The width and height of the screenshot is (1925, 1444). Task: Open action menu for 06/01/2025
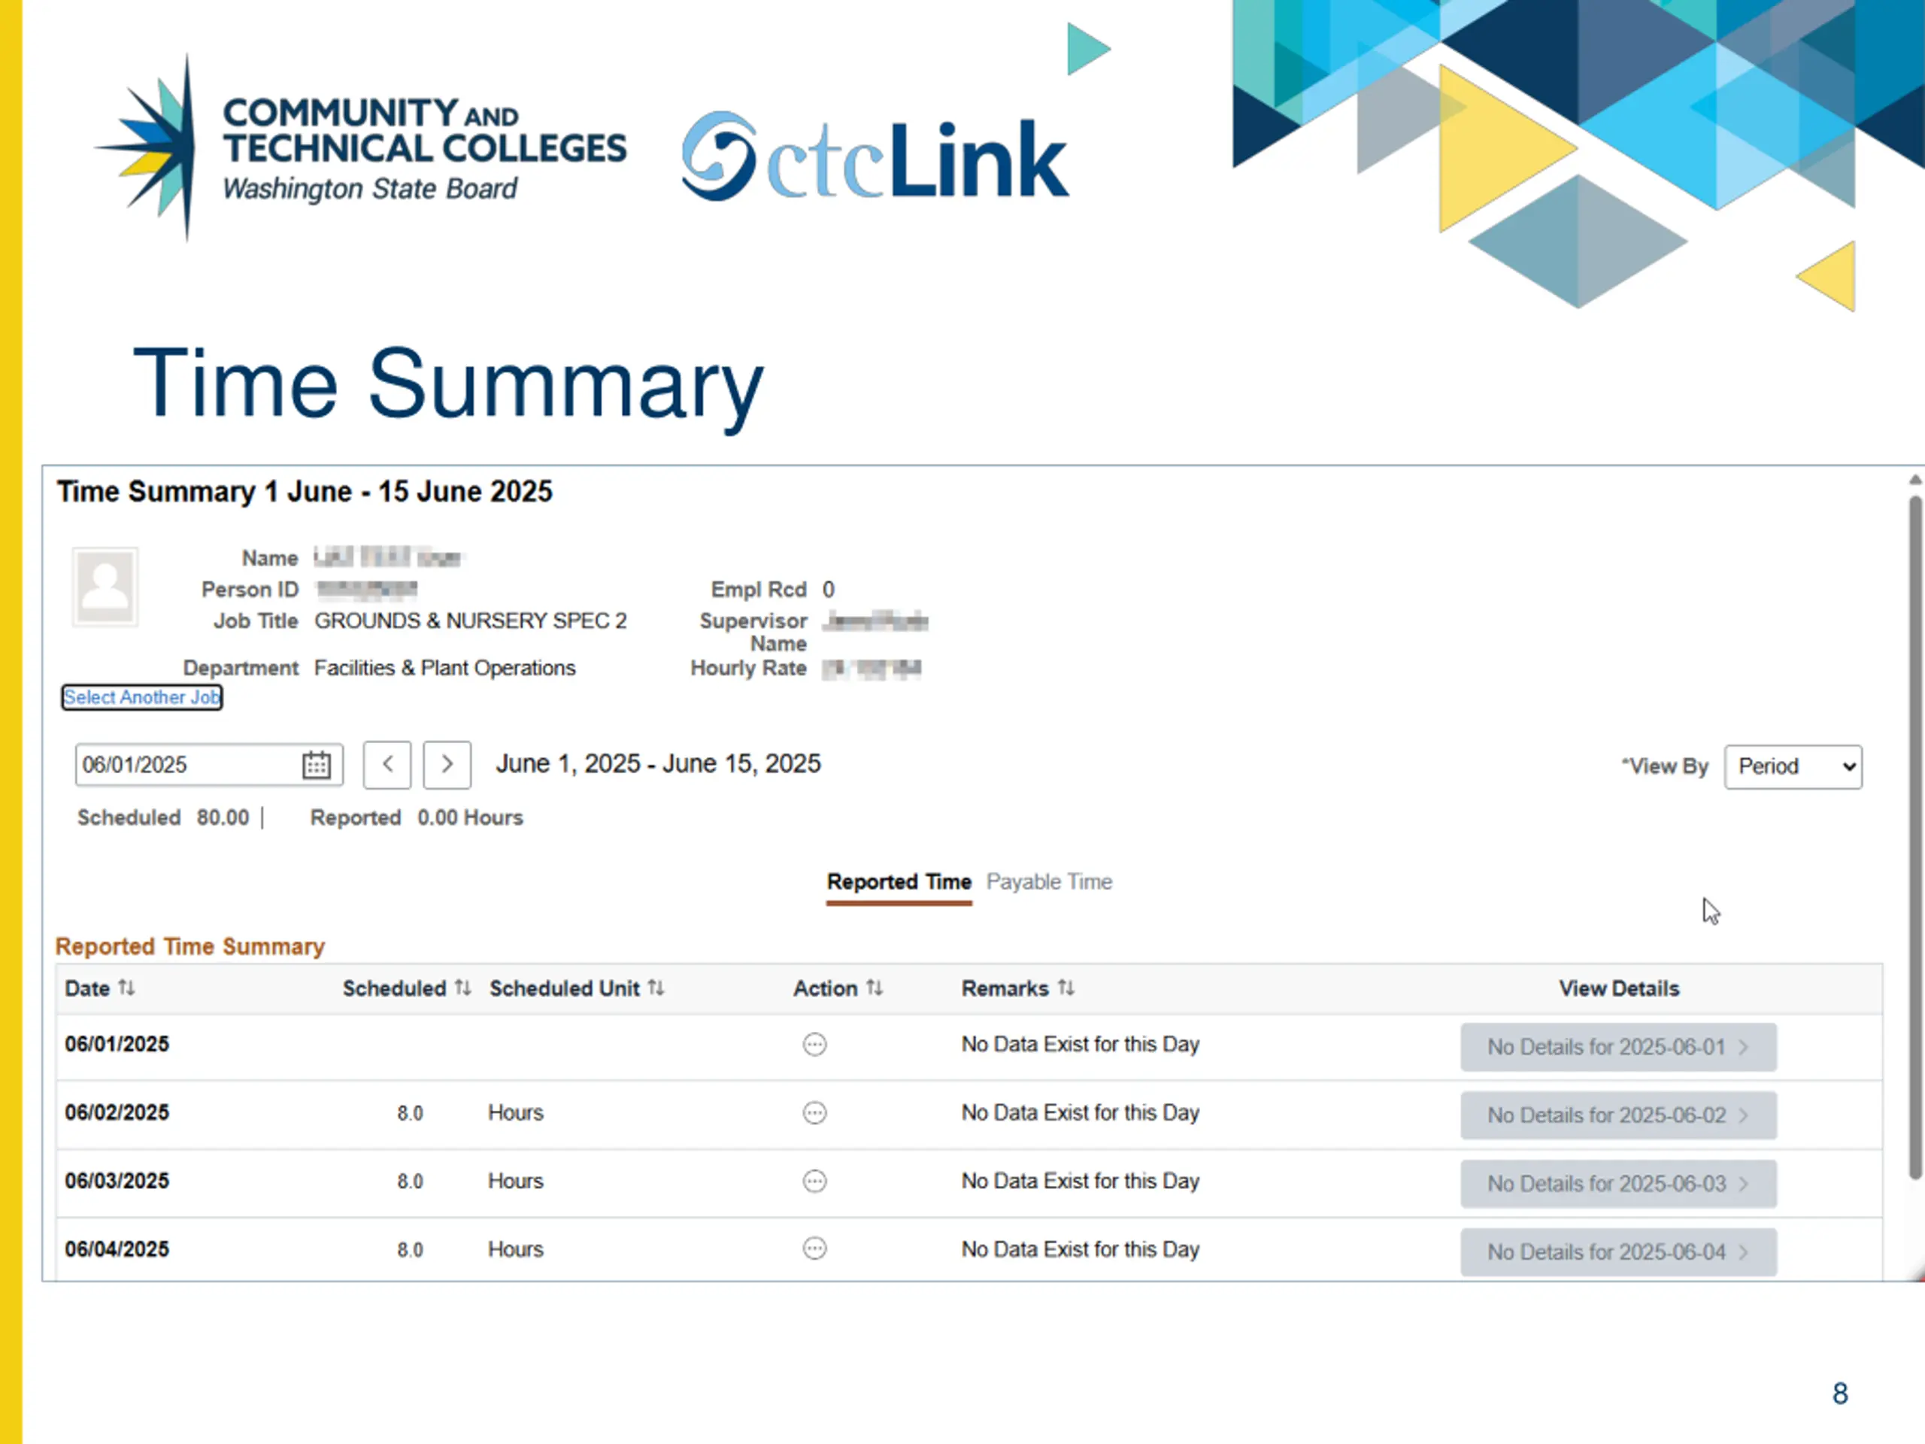814,1044
